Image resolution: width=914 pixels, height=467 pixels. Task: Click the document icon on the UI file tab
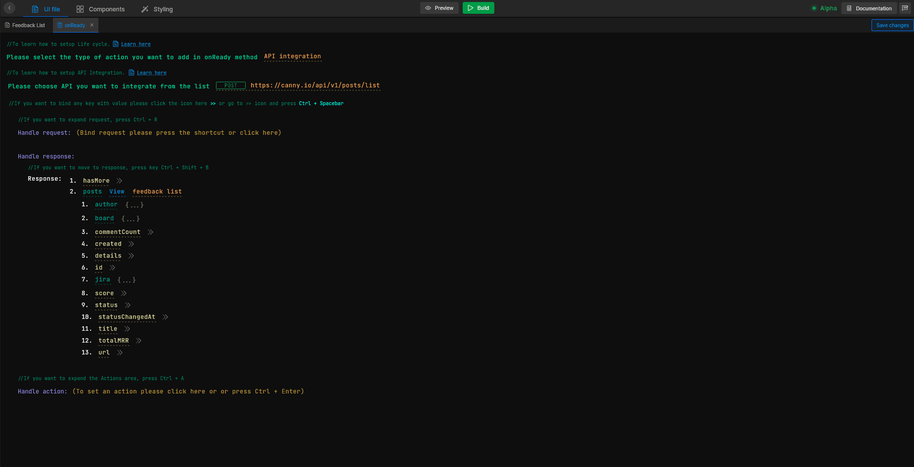click(34, 9)
